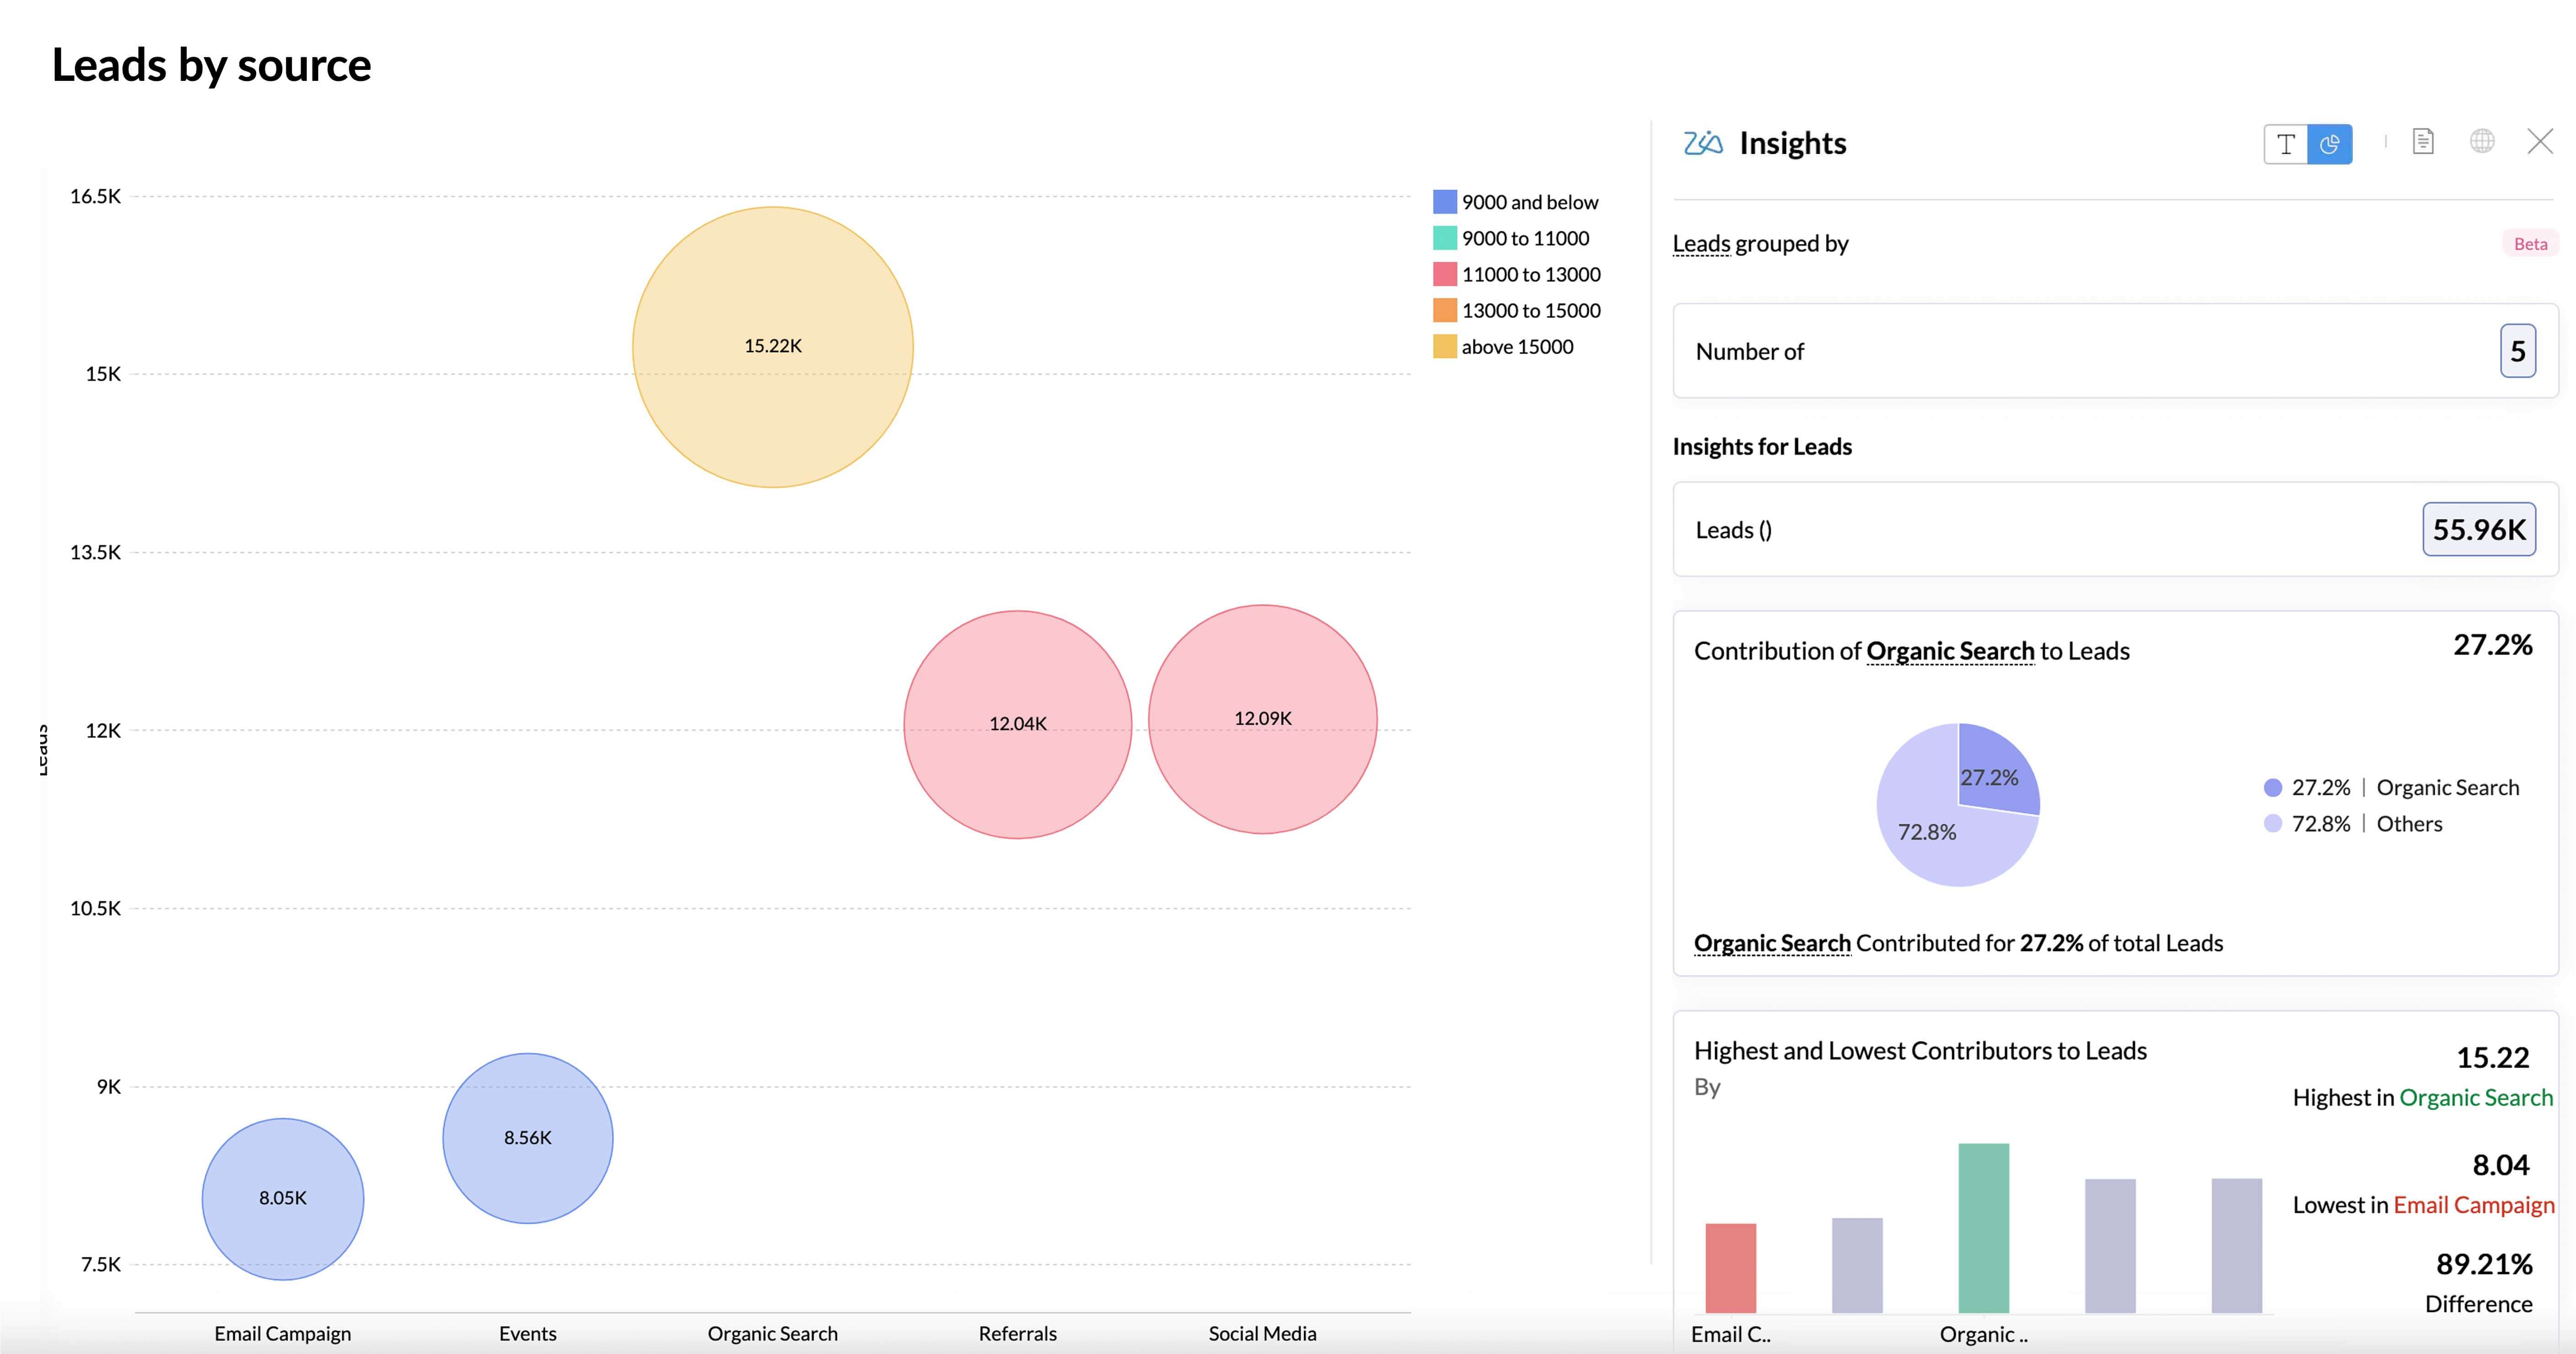Click the Events x-axis label
The height and width of the screenshot is (1354, 2576).
point(528,1333)
